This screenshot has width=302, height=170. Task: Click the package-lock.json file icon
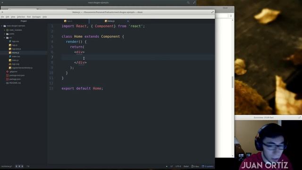(8, 76)
